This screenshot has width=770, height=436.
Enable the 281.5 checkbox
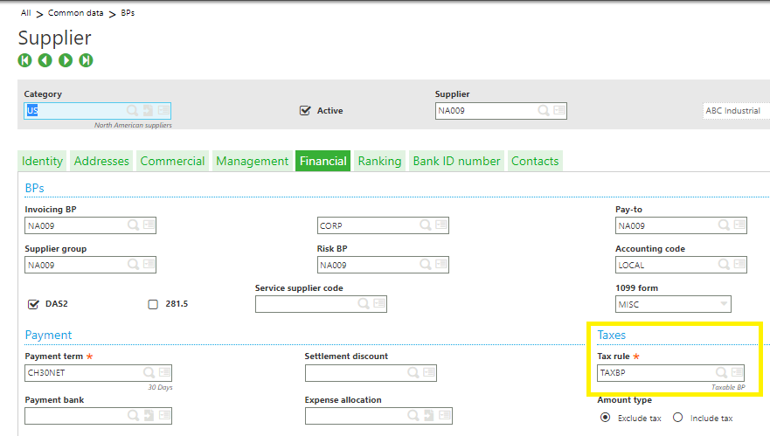pos(153,304)
